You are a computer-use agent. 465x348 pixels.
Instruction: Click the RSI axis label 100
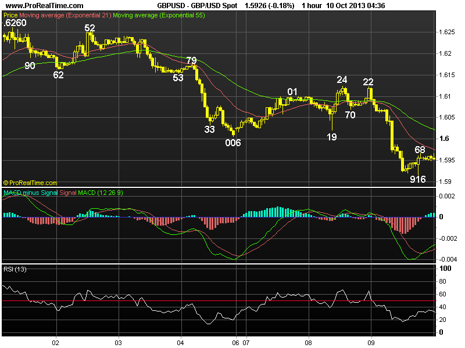pos(445,269)
